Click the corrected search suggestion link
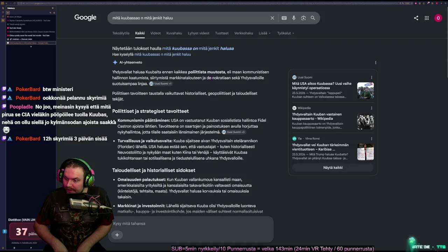Viewport: 448px width, 252px height. [x=198, y=48]
